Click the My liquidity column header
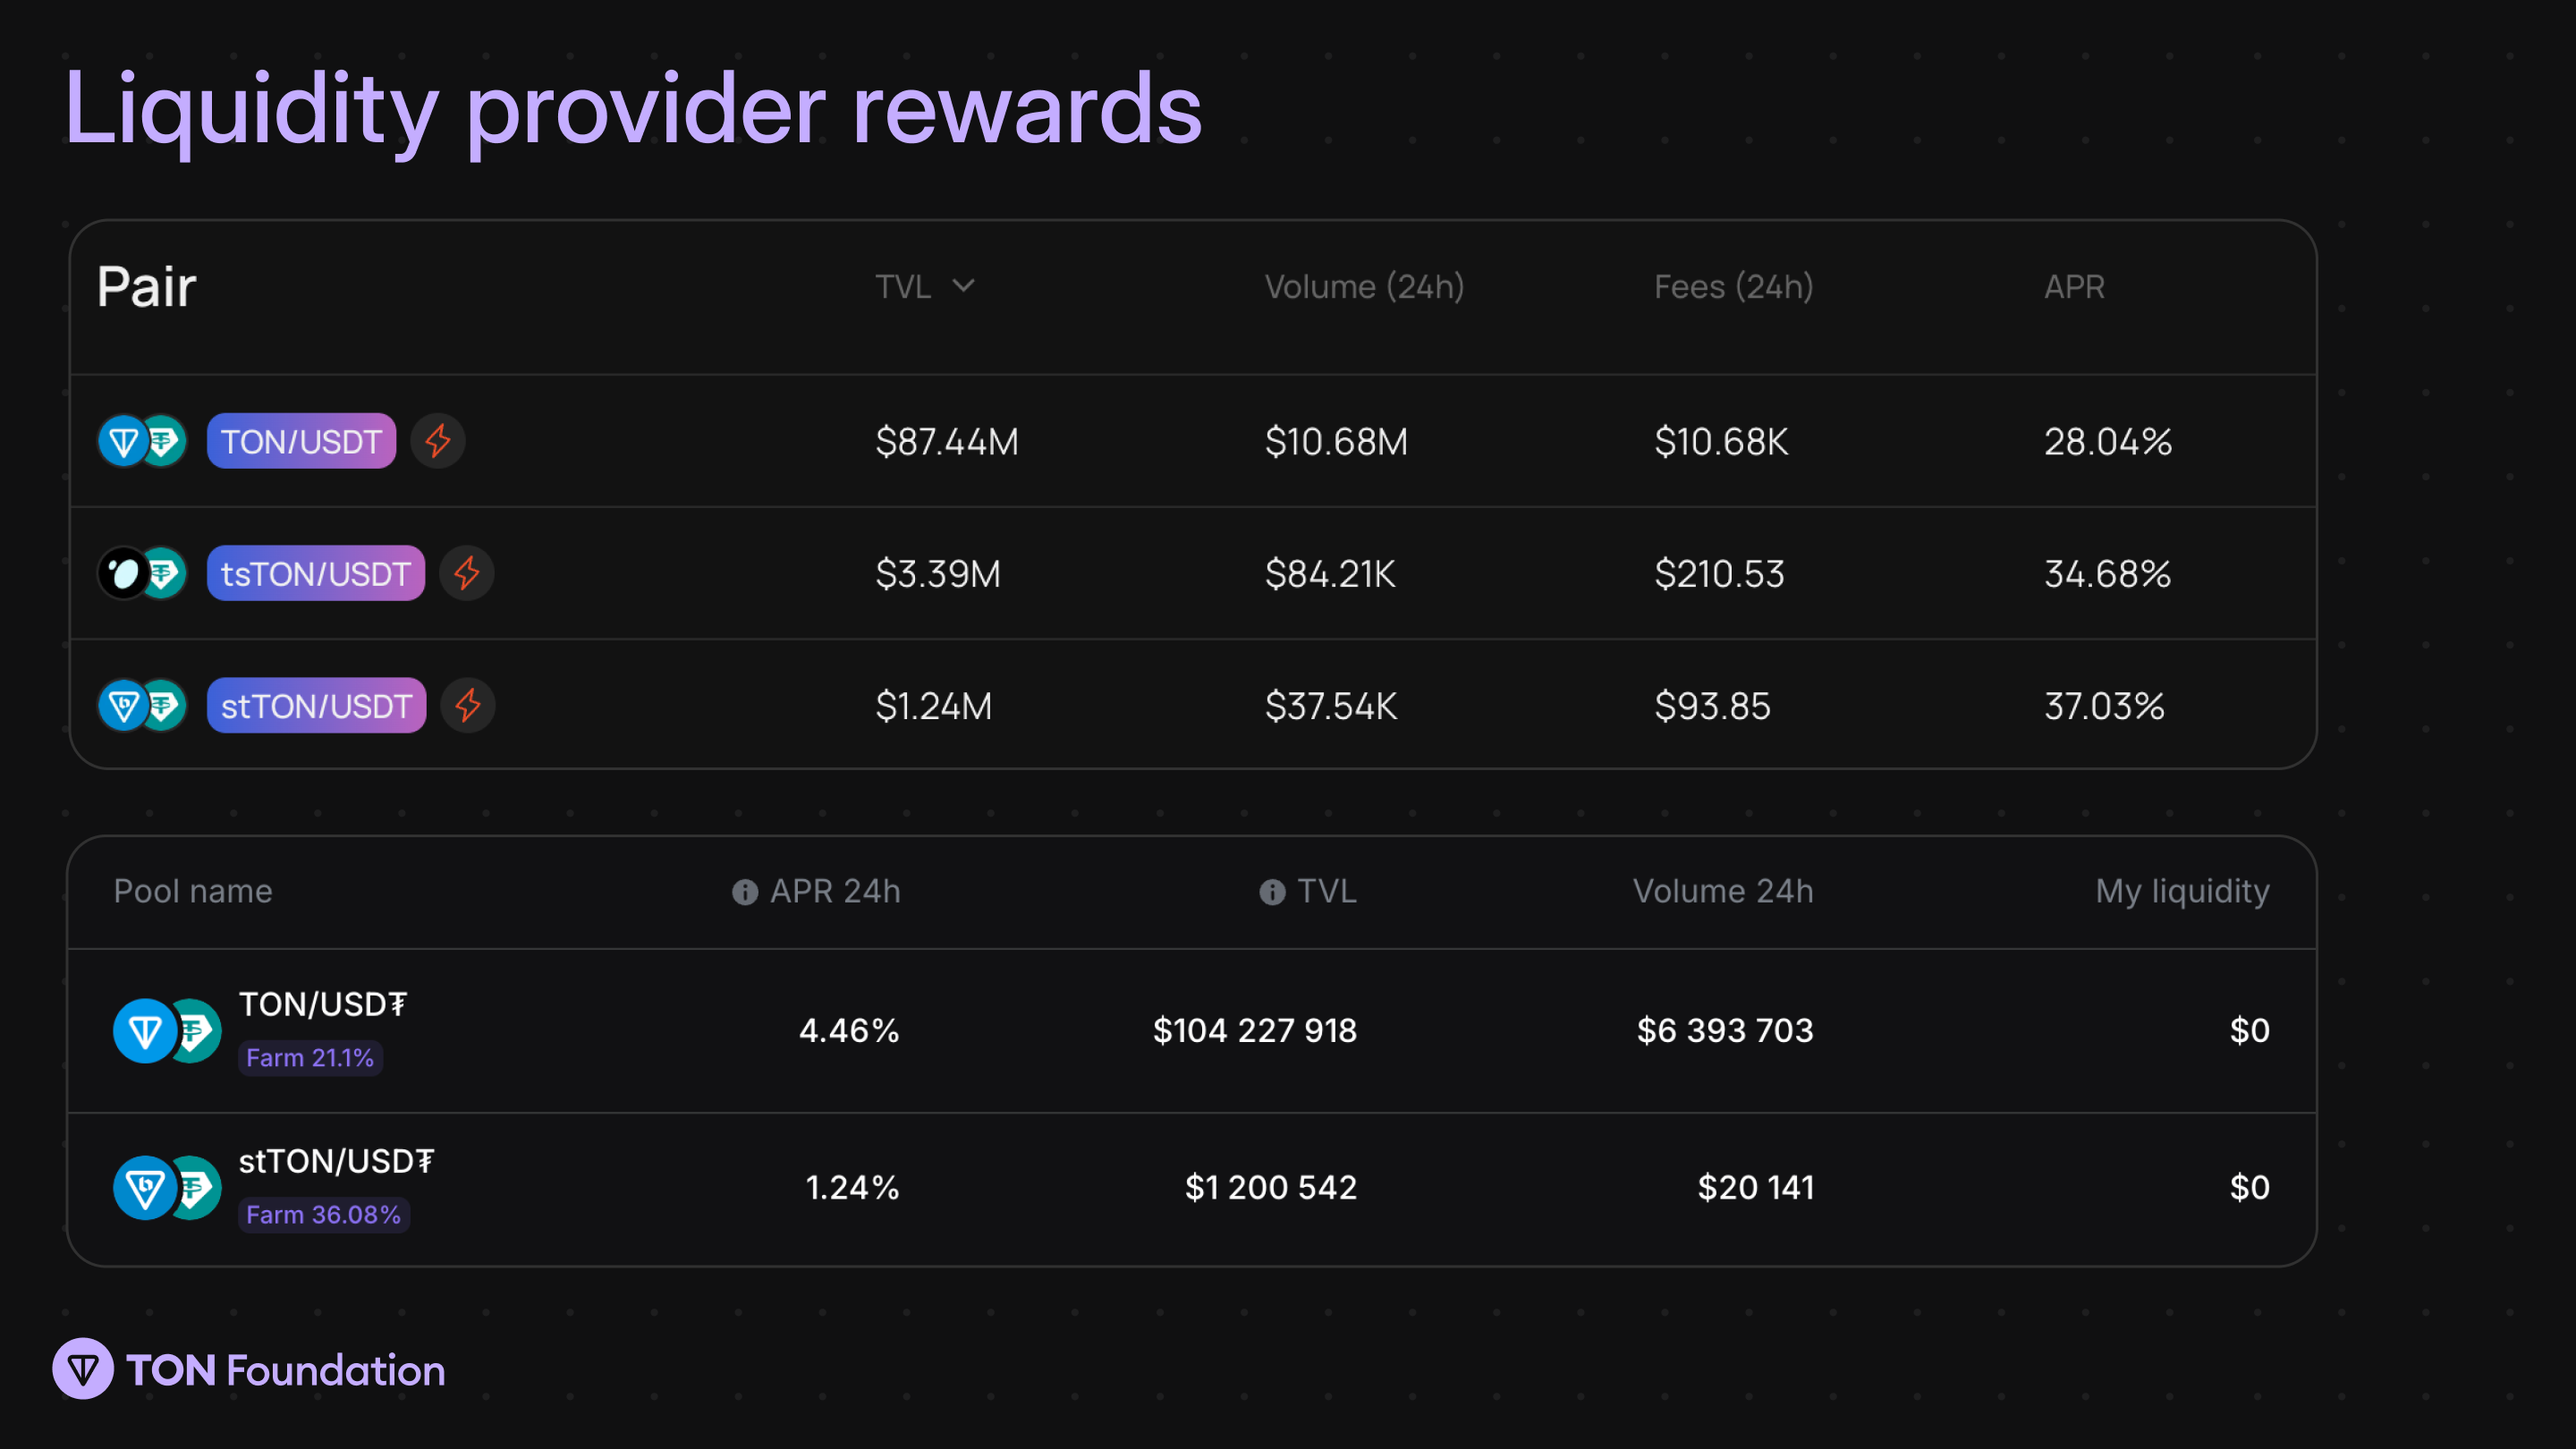Viewport: 2576px width, 1449px height. (2182, 891)
